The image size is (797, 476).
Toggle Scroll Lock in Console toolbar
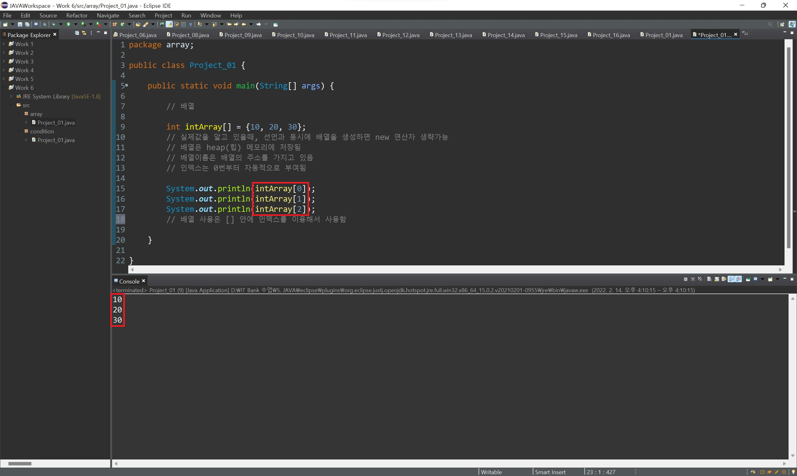(717, 279)
